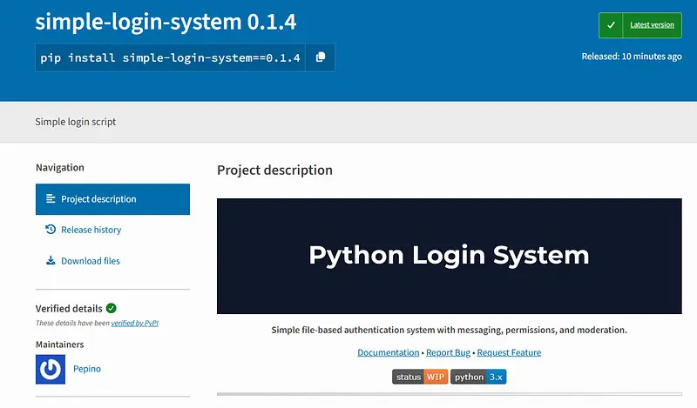Click the 'Simple file-based authentication system' sentence
The width and height of the screenshot is (697, 408).
pyautogui.click(x=449, y=330)
